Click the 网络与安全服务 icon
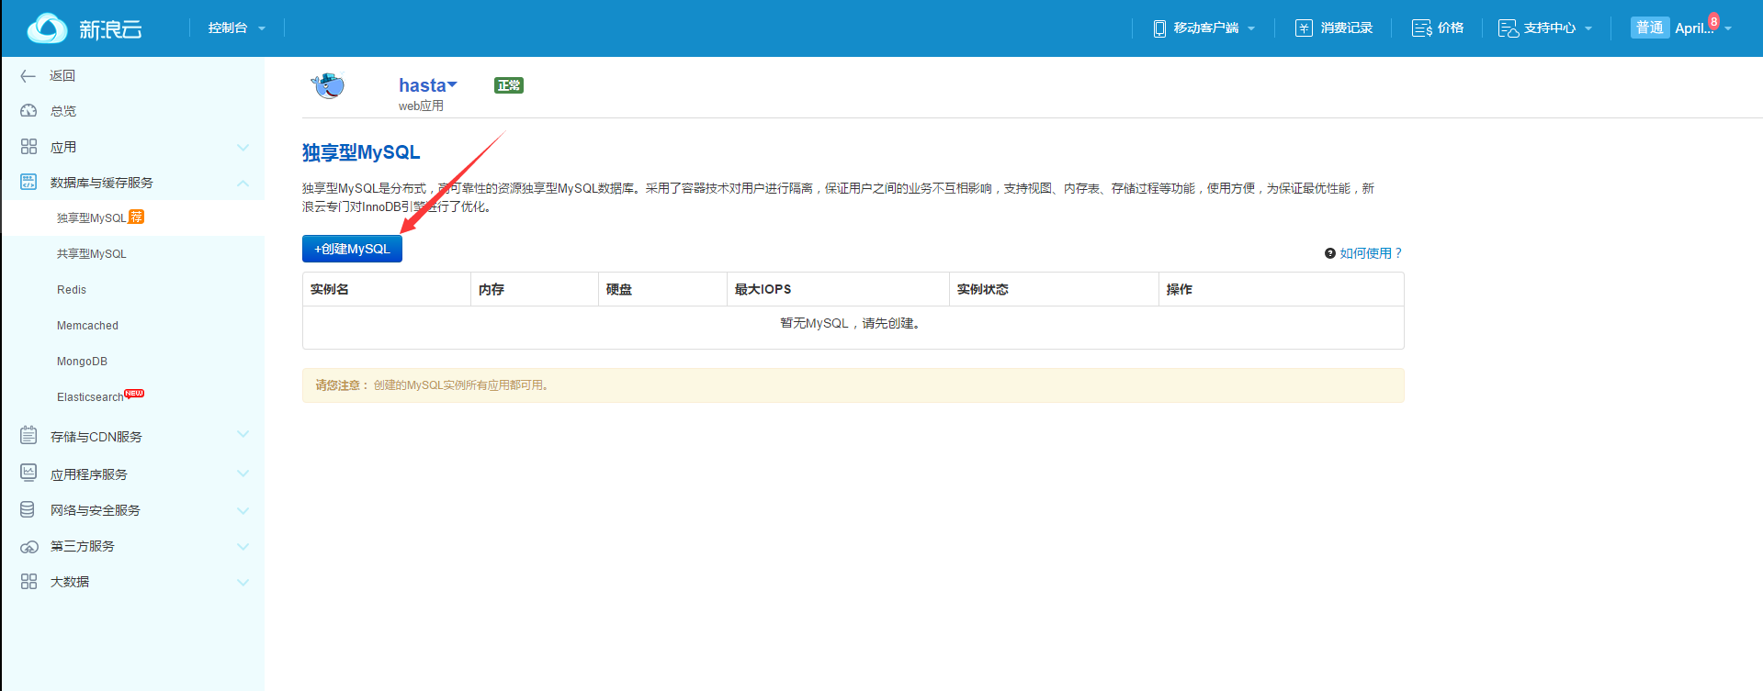This screenshot has width=1763, height=691. click(x=28, y=509)
